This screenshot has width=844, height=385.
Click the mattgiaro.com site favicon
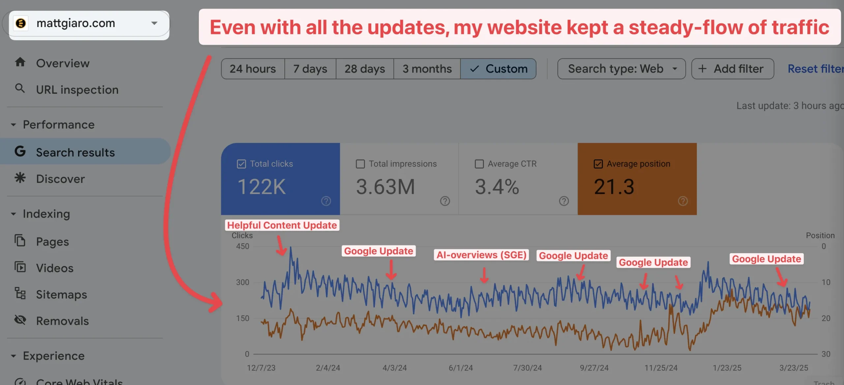pos(20,23)
